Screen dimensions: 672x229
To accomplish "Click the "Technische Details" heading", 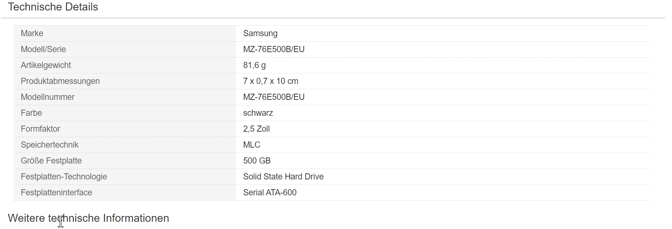I will [x=53, y=7].
